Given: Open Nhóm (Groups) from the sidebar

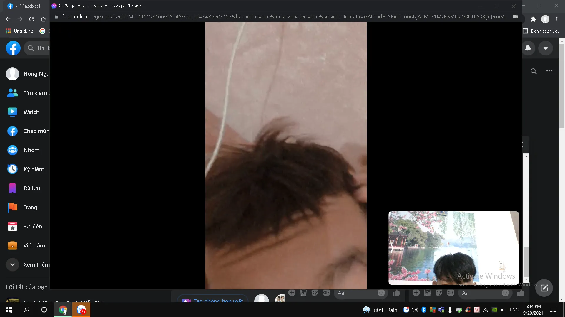Looking at the screenshot, I should click(x=31, y=150).
